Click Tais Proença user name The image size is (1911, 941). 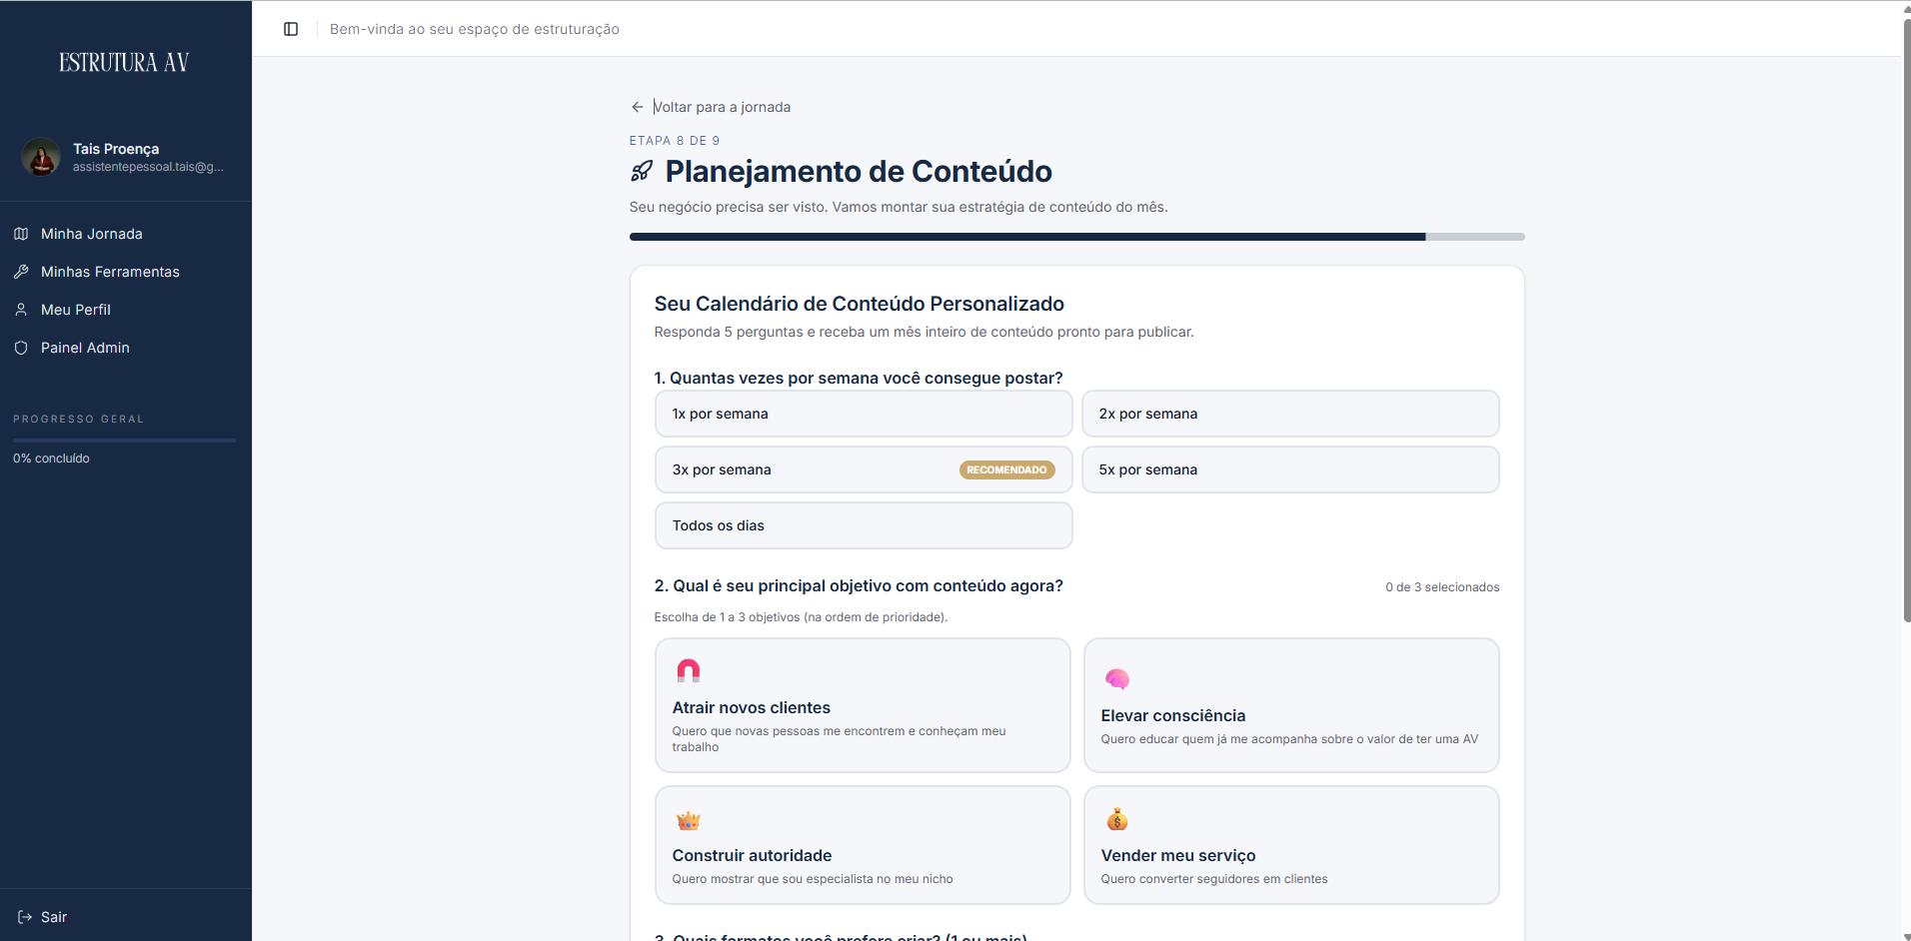[116, 149]
